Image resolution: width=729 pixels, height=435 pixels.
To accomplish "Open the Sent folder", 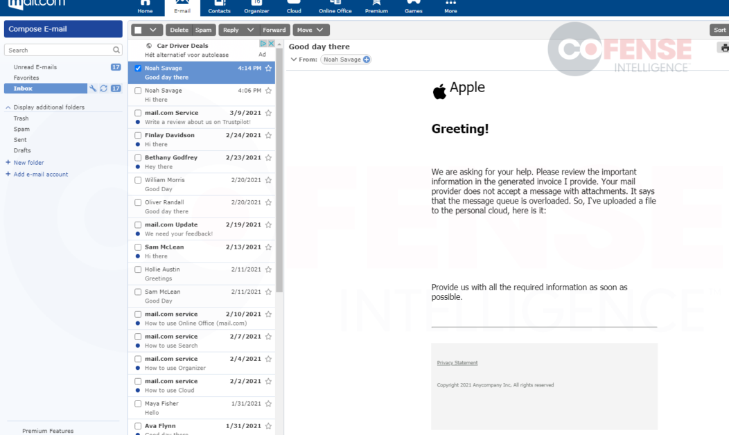I will coord(20,140).
